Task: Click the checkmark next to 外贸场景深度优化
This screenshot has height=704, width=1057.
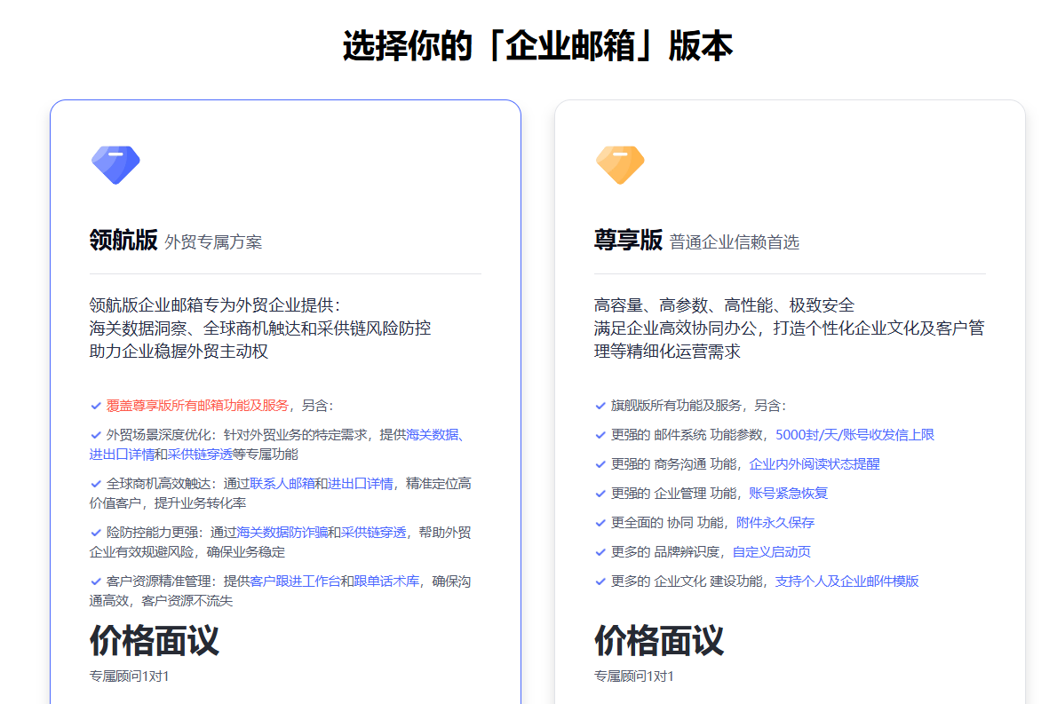Action: pos(95,433)
